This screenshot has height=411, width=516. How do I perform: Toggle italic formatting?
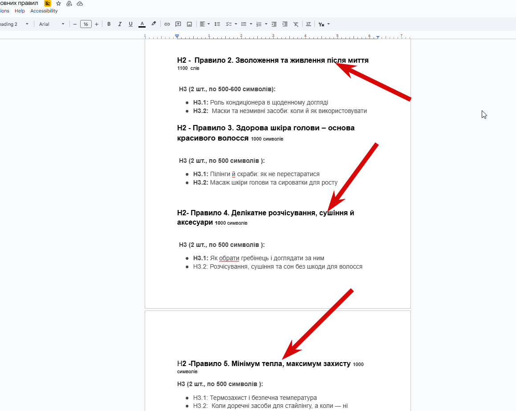click(120, 24)
